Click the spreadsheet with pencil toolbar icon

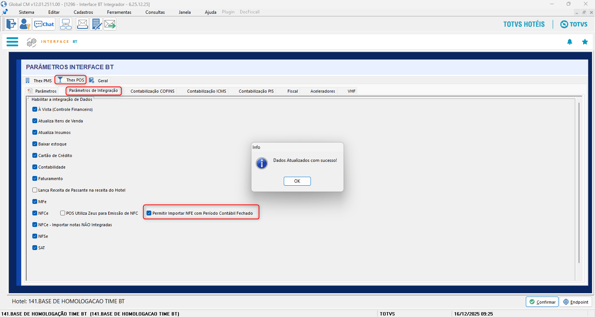click(96, 24)
